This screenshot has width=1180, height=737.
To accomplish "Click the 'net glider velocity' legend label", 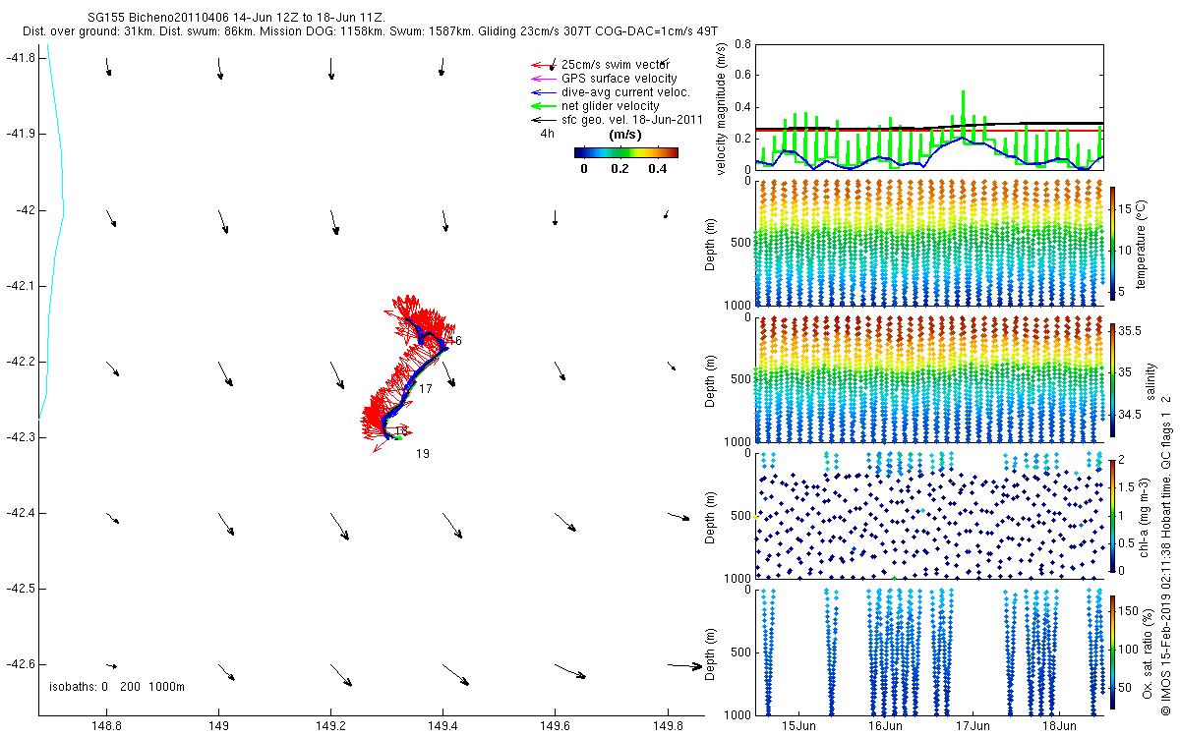I will tap(611, 105).
